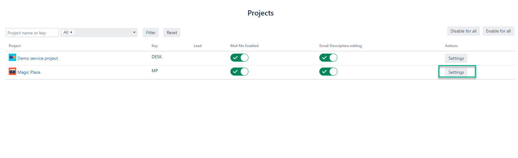Click the Project column header
Viewport: 518px width, 158px height.
(x=15, y=46)
